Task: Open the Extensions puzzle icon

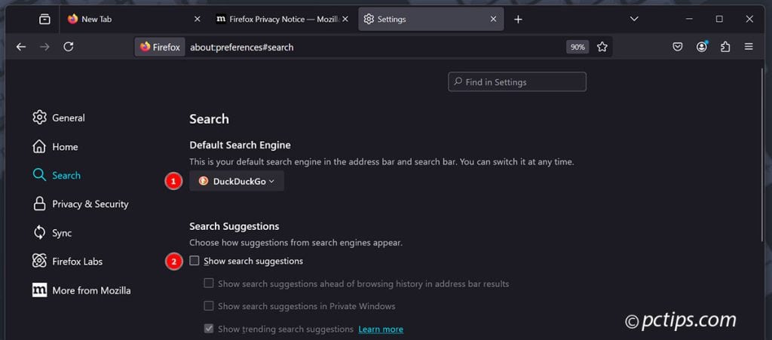Action: point(725,47)
